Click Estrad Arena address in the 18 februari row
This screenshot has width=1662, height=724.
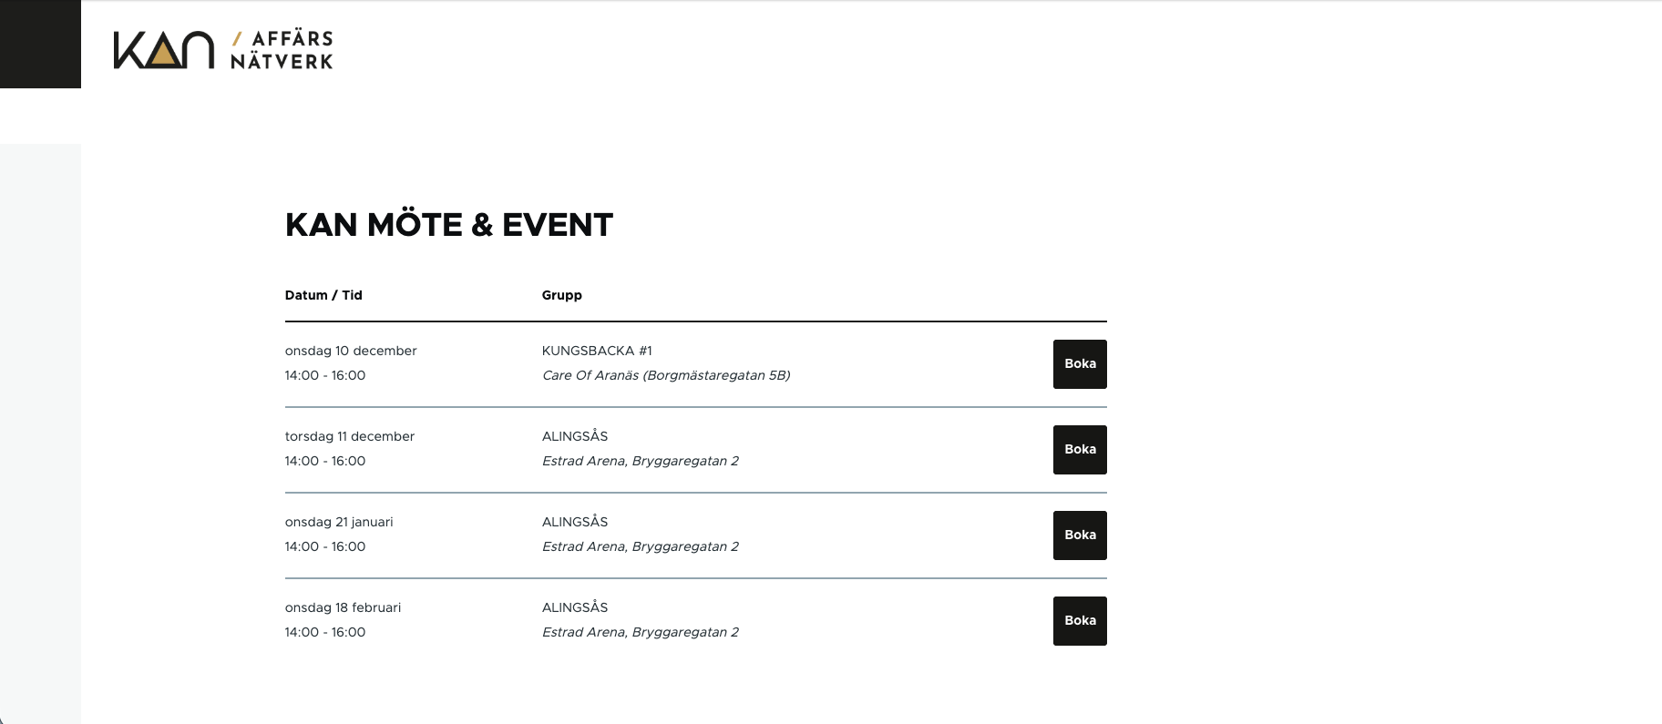click(x=641, y=632)
